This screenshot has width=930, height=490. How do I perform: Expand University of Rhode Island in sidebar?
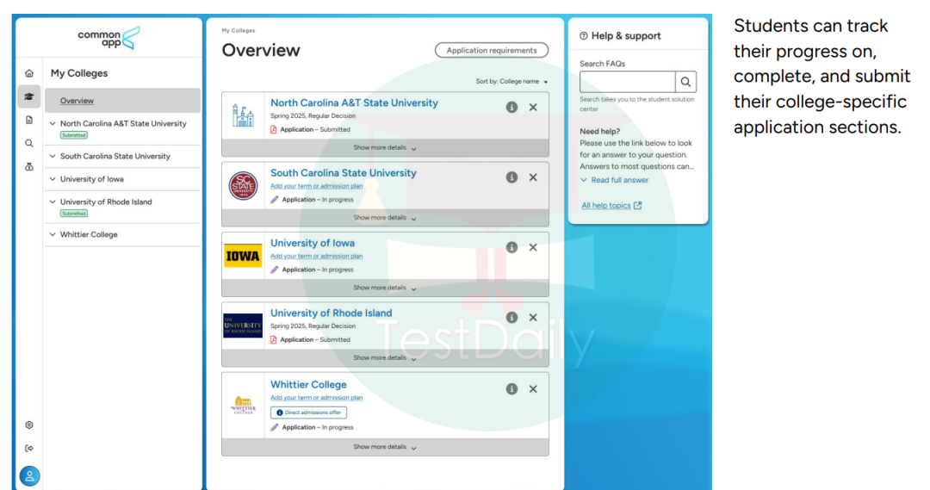point(53,202)
